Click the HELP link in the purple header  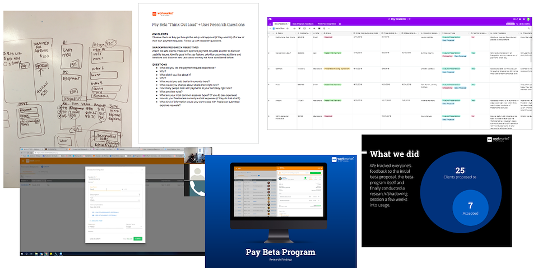tap(516, 19)
